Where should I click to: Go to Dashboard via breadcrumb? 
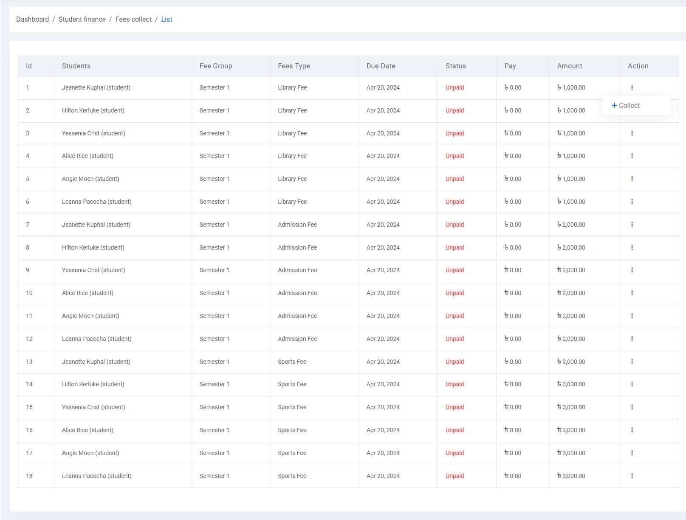tap(32, 20)
